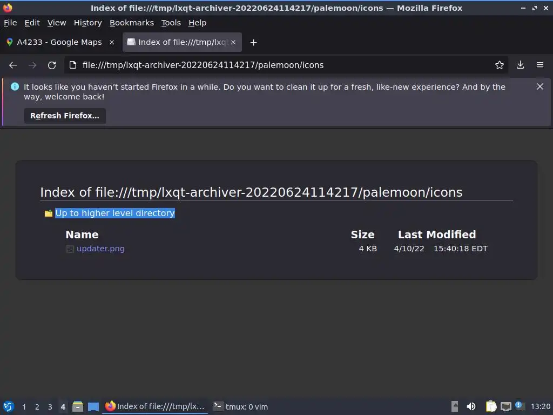The height and width of the screenshot is (415, 553).
Task: Close the A4233 - Google Maps tab
Action: pyautogui.click(x=112, y=42)
